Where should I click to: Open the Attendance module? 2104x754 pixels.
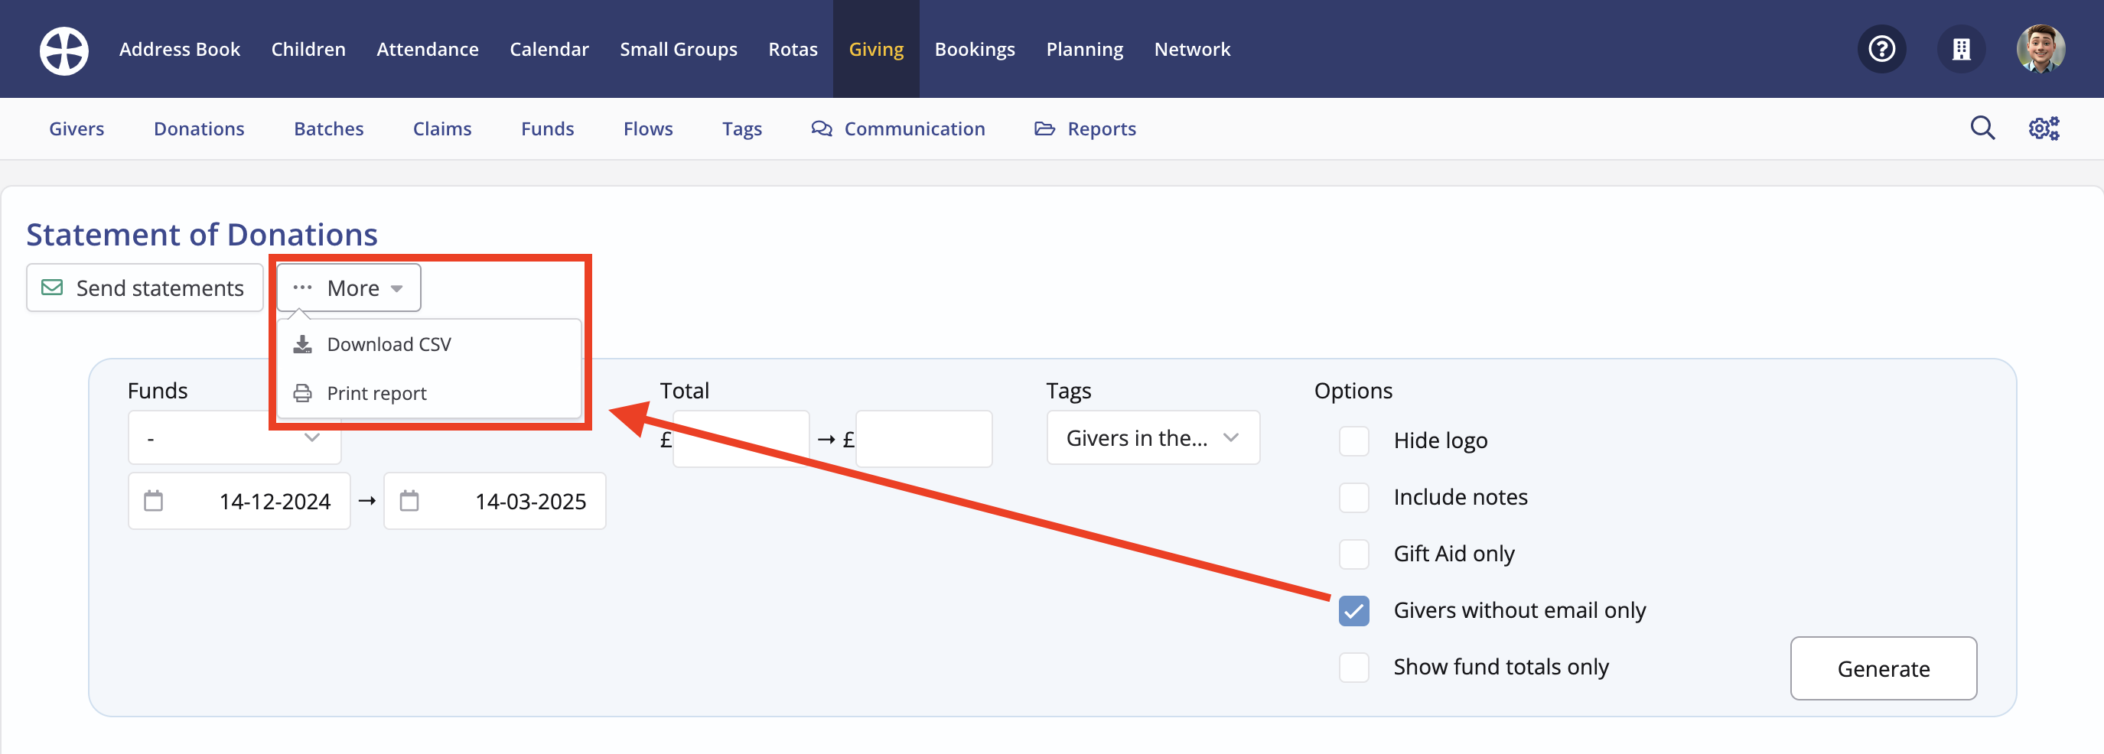[427, 49]
